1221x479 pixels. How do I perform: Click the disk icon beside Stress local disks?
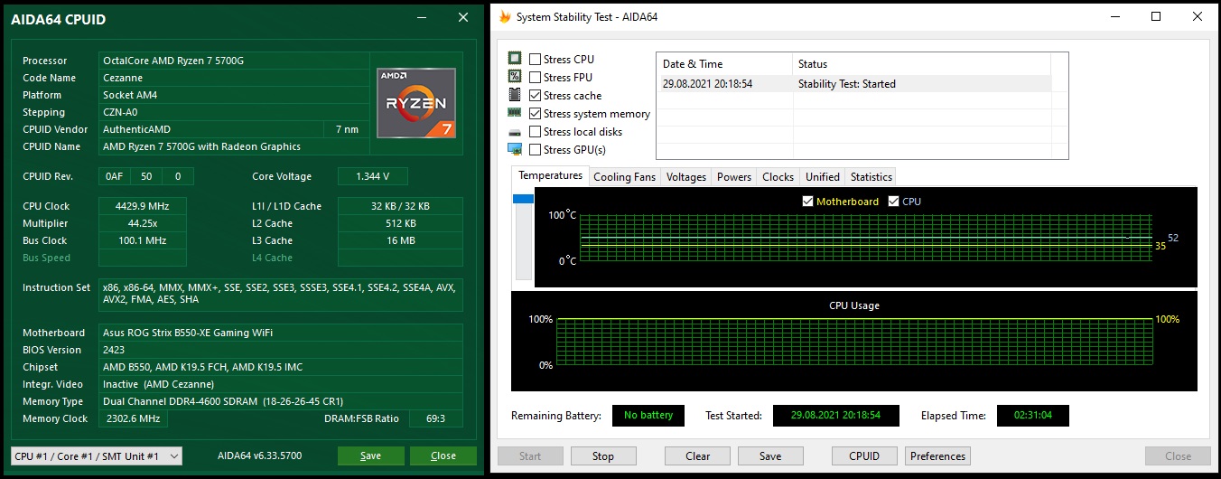(515, 132)
